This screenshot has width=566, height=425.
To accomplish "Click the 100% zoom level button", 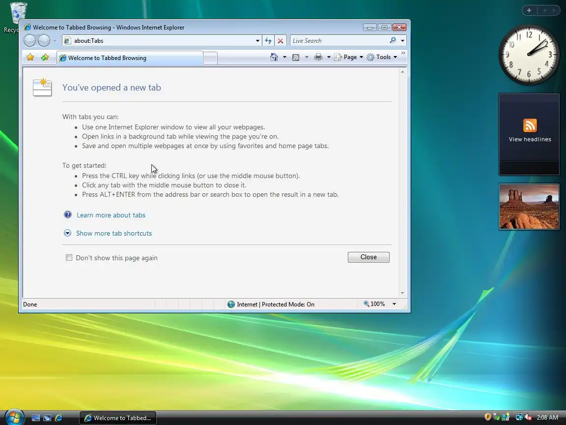I will tap(375, 304).
